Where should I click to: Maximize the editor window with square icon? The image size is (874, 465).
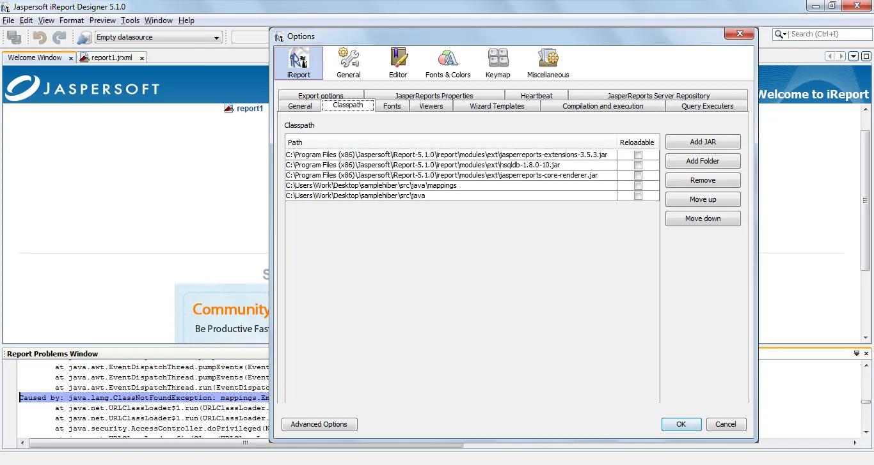coord(866,56)
